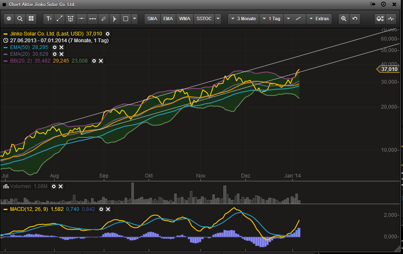This screenshot has width=403, height=254.
Task: Open the layout grid icon
Action: tap(31, 19)
